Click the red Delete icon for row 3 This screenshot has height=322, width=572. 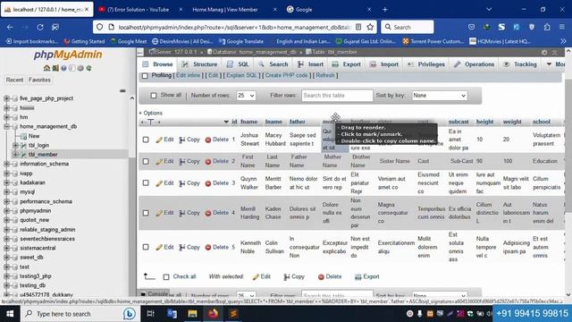point(208,183)
